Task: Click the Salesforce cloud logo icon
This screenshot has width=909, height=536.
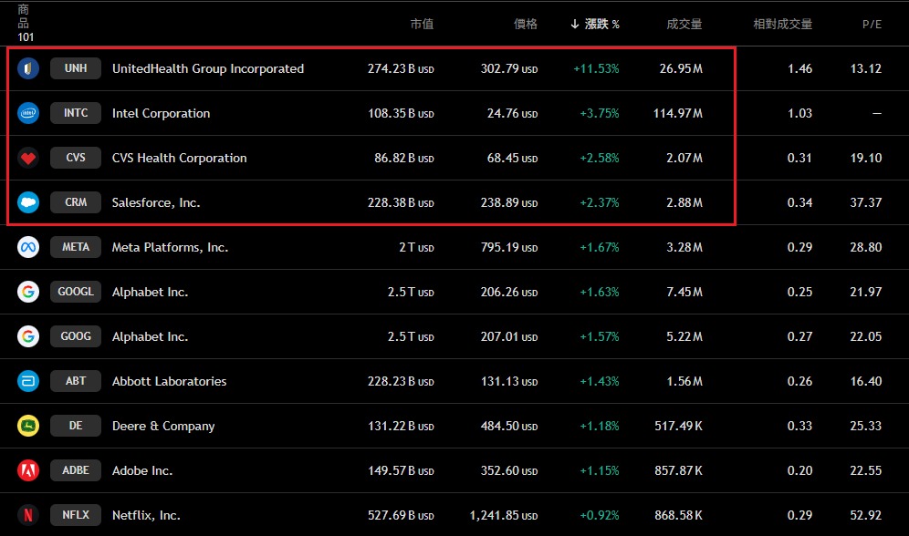Action: tap(28, 202)
